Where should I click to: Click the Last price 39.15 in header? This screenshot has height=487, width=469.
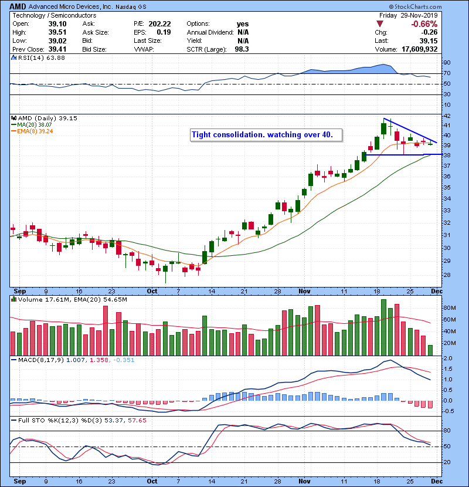point(429,40)
